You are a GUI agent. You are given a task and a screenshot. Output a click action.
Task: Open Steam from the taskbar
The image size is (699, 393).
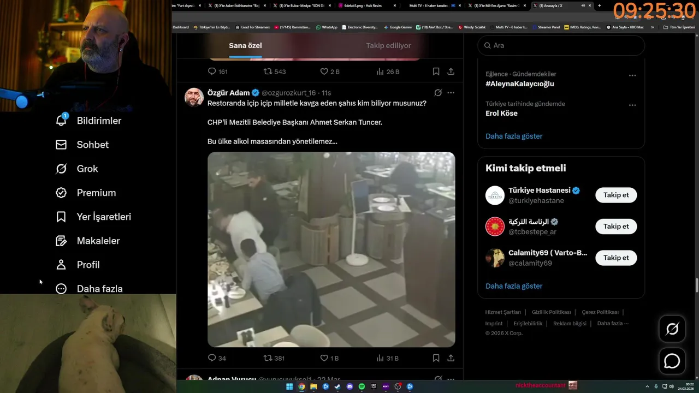pyautogui.click(x=337, y=386)
